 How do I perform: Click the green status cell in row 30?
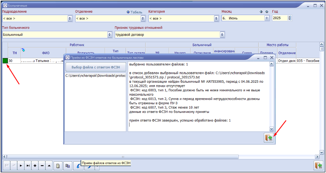point(5,61)
